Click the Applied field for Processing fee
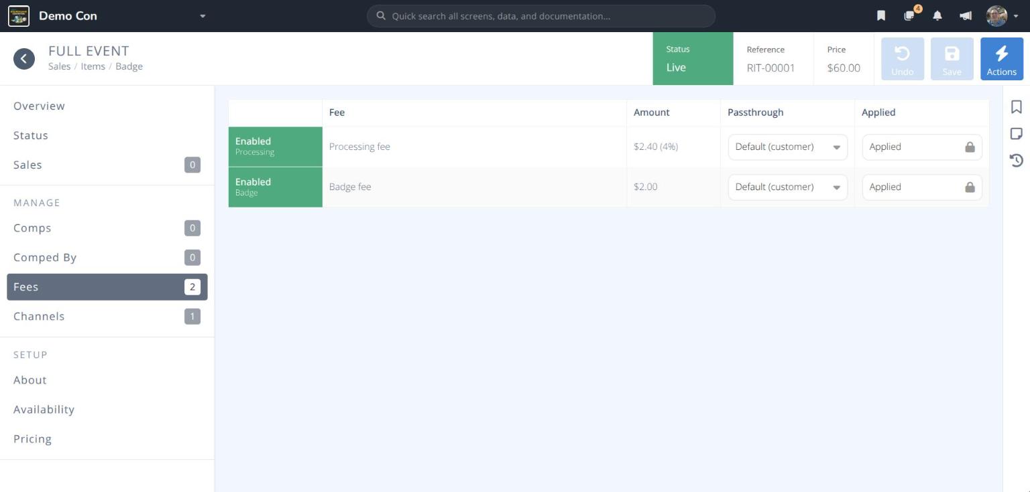Viewport: 1030px width, 492px height. click(922, 147)
